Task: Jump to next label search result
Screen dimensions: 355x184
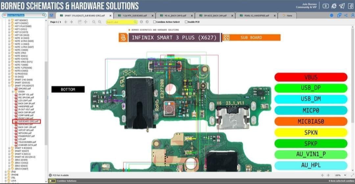Action: 147,22
